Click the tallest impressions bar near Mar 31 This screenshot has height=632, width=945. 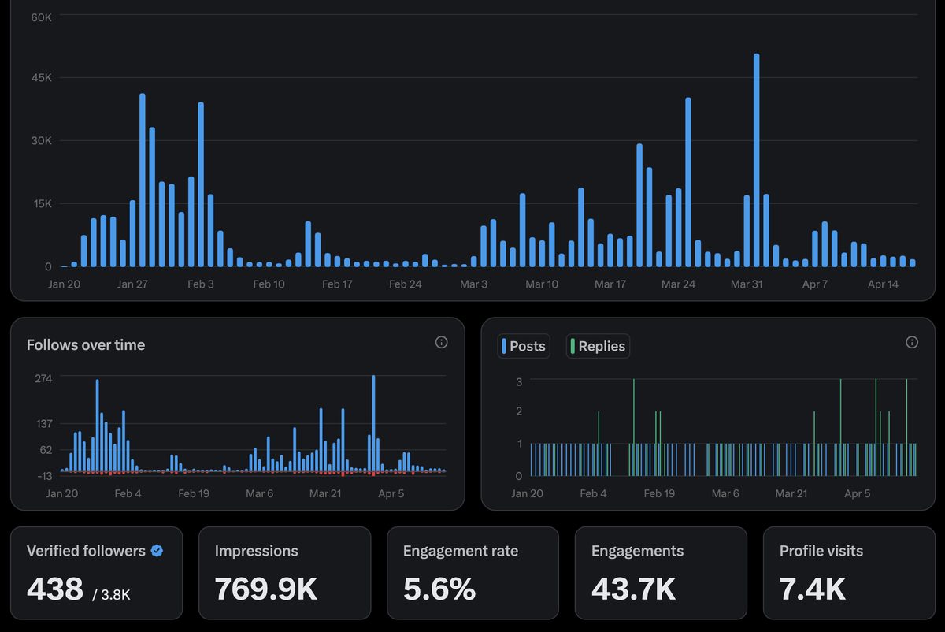coord(756,160)
